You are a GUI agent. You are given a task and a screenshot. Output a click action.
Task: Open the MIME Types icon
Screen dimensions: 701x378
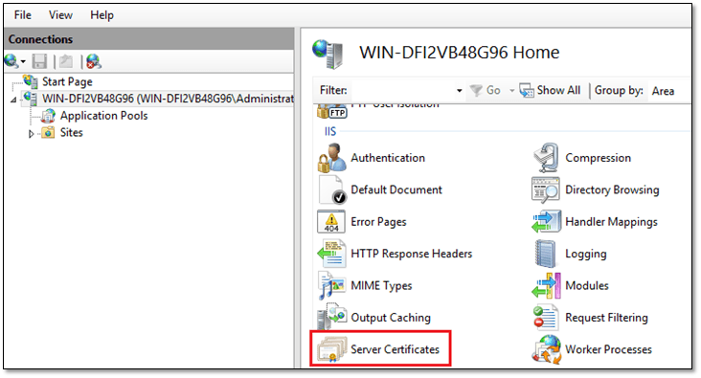click(x=331, y=285)
